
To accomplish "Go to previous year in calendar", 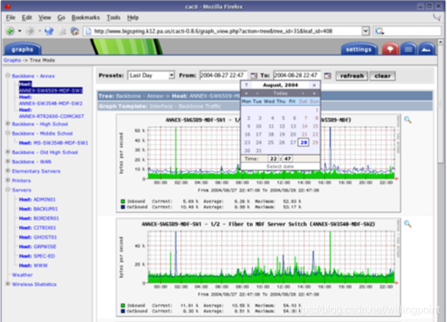I will click(x=246, y=94).
